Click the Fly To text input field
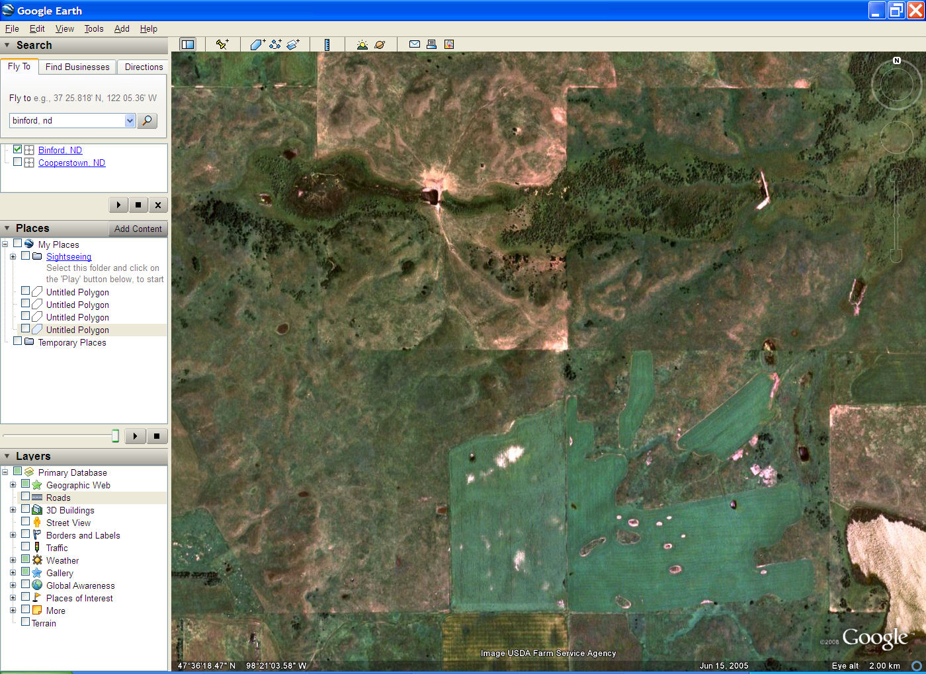926x674 pixels. (67, 120)
